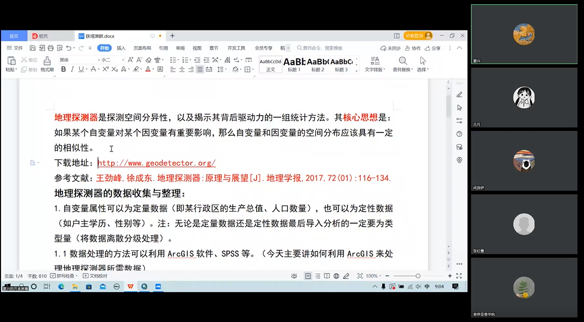
Task: Apply superscript formatting
Action: coord(105,70)
